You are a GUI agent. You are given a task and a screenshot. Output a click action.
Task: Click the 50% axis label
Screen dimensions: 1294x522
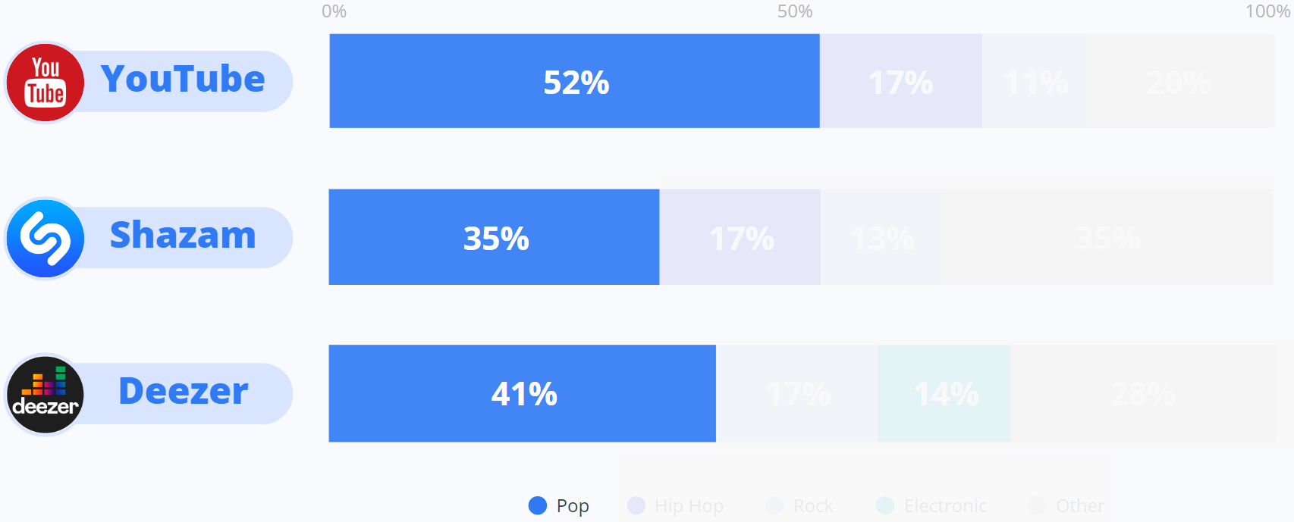[794, 11]
